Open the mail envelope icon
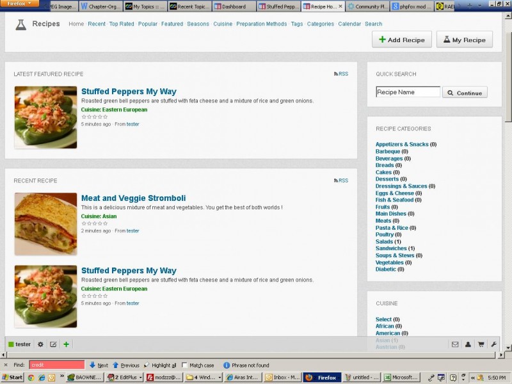The image size is (512, 384). click(455, 344)
